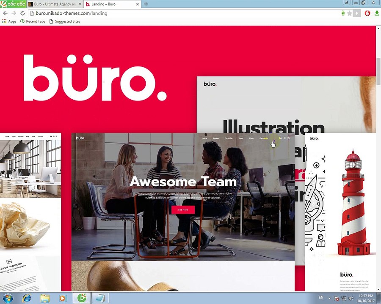
Task: Click Portfolio in Awesome Team preview menu
Action: [x=229, y=138]
